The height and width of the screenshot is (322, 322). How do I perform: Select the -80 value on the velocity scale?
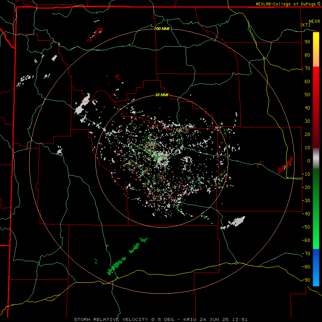click(306, 267)
